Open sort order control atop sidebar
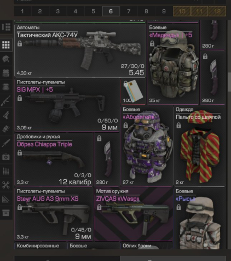The image size is (231, 261). [6, 27]
